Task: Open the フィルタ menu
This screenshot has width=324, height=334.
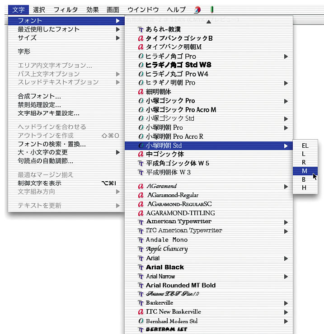Action: tap(66, 10)
